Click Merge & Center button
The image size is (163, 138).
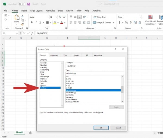click(x=102, y=23)
